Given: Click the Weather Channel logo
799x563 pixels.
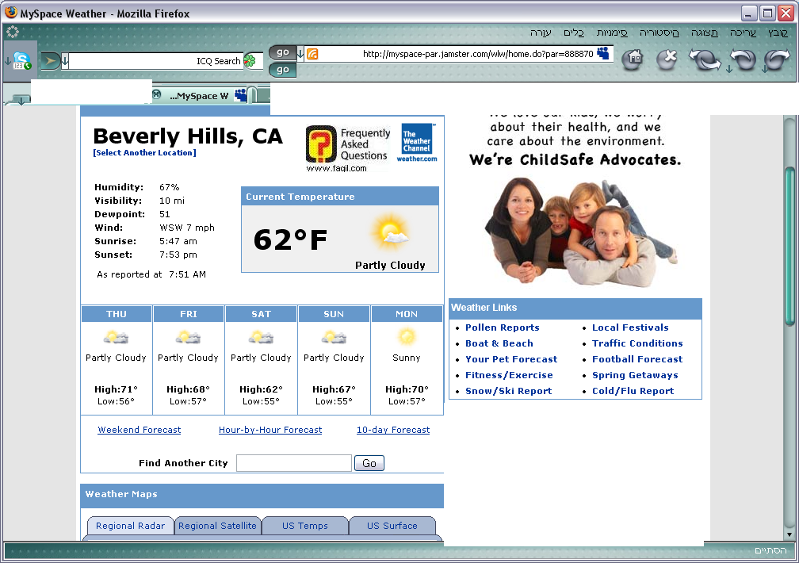Looking at the screenshot, I should [x=416, y=143].
